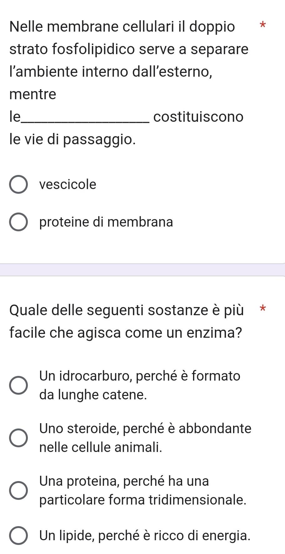Pick the radio circle beside 'Una proteina'
This screenshot has height=554, width=285.
18,490
